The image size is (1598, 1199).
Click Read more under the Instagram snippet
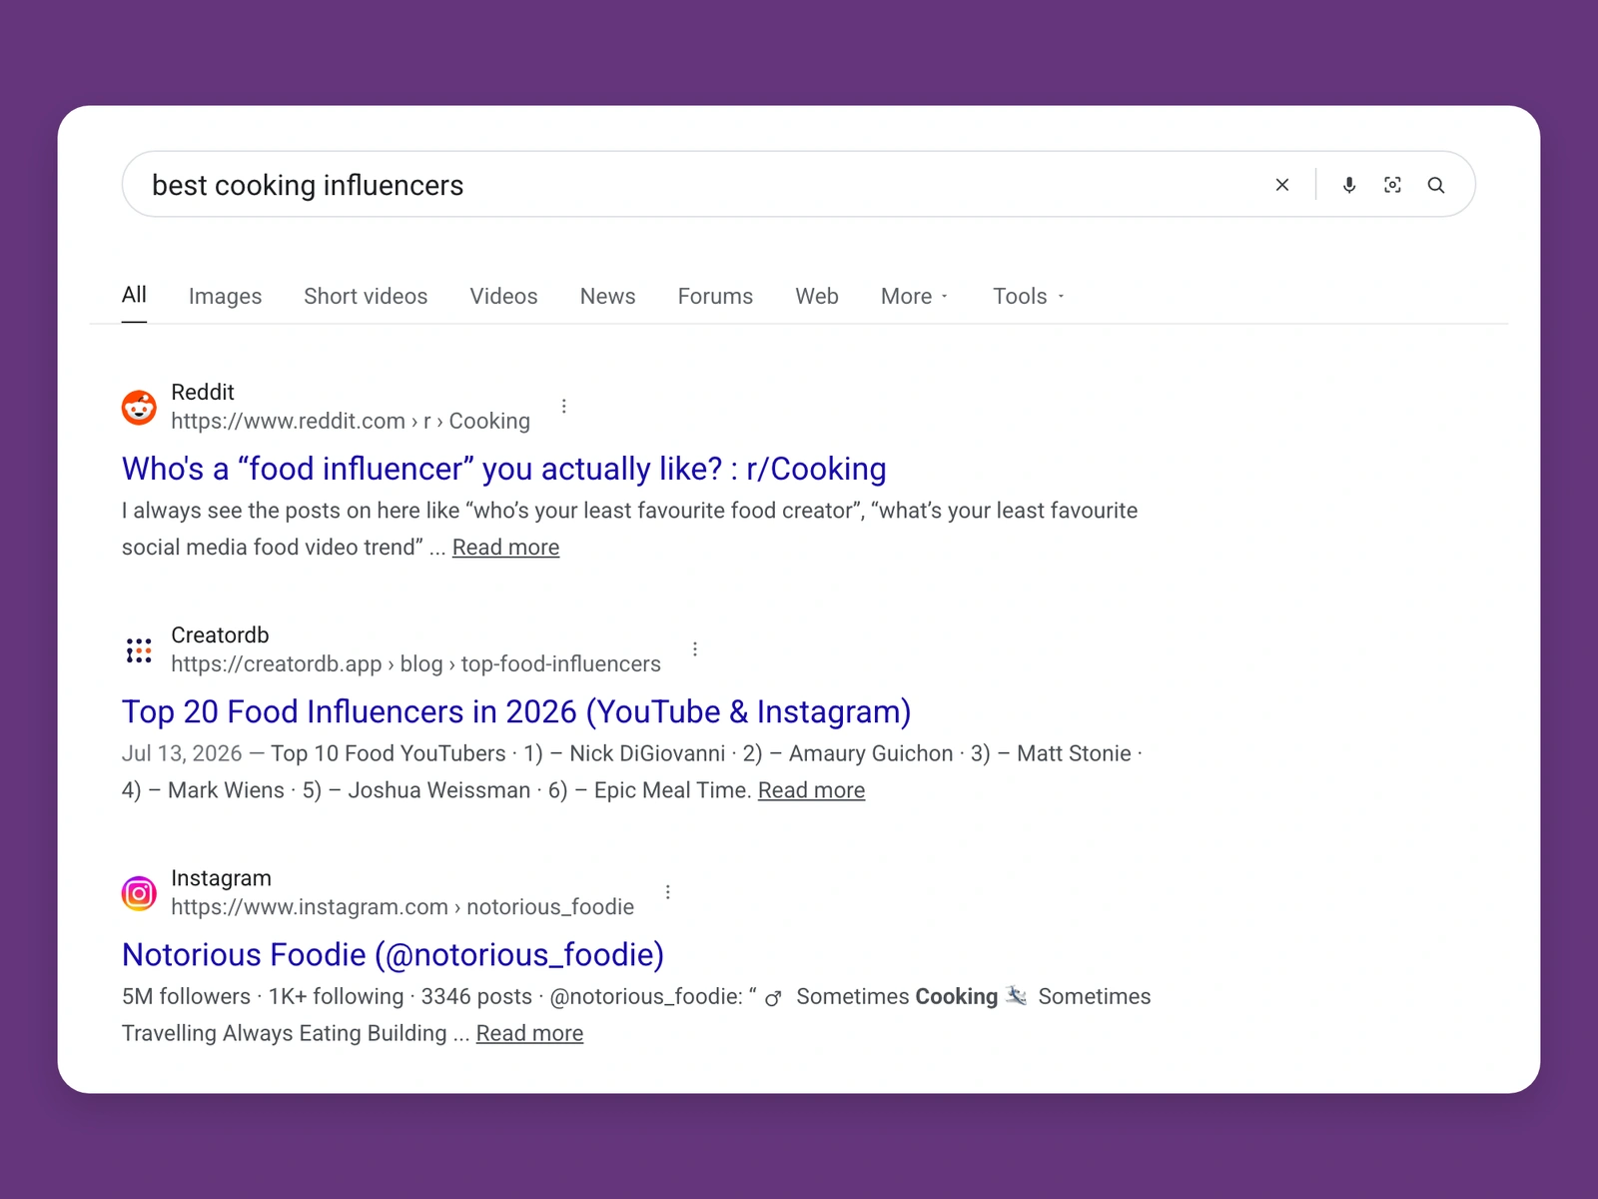(x=529, y=1033)
